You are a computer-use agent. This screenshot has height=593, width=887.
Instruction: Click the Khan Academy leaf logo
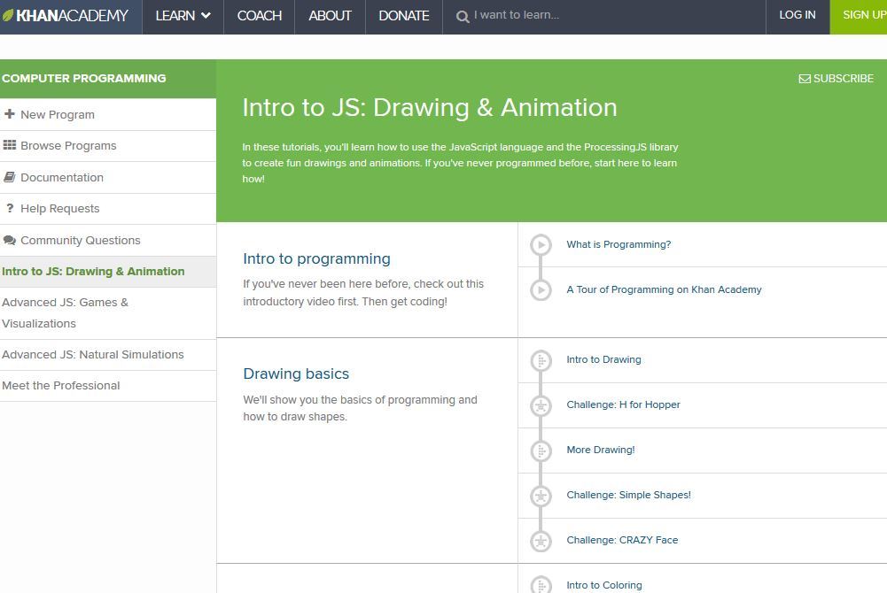coord(7,16)
